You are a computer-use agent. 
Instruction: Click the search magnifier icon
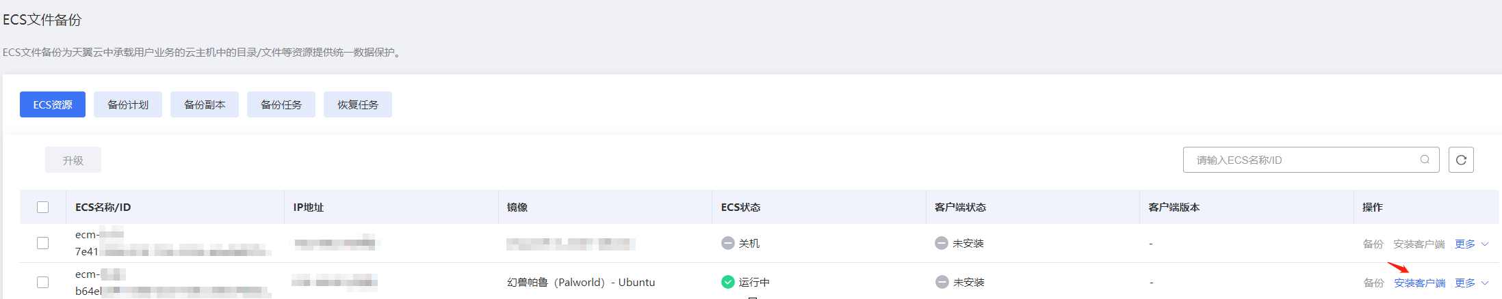point(1425,160)
